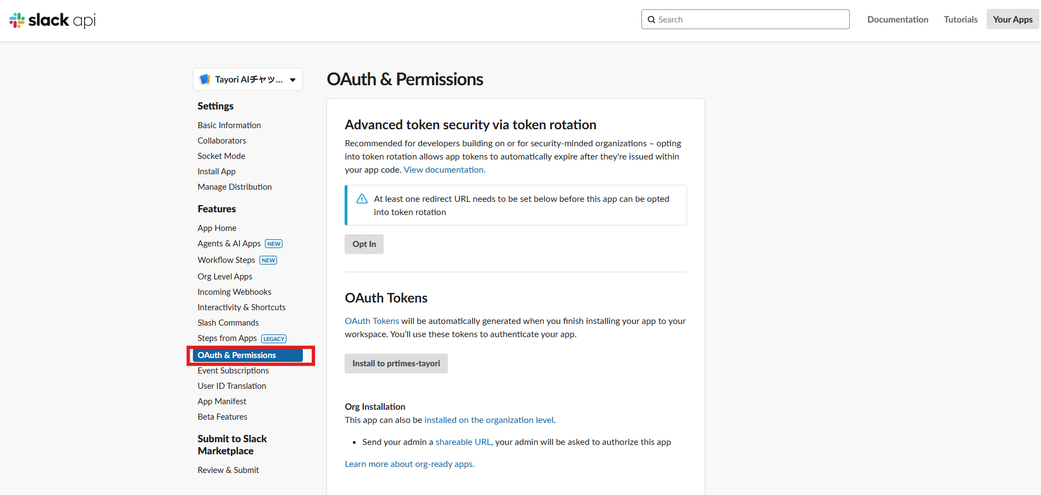Open the Documentation menu item

898,20
